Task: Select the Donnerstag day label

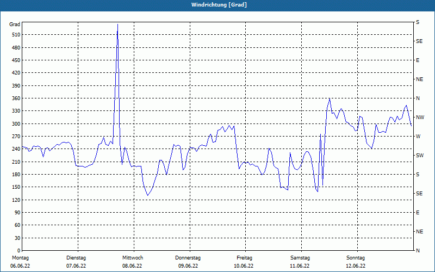Action: pos(188,258)
